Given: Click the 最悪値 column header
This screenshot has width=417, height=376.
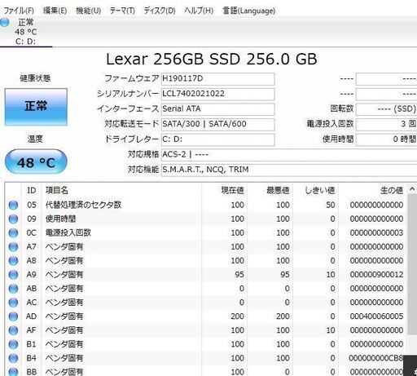Looking at the screenshot, I should pos(270,190).
